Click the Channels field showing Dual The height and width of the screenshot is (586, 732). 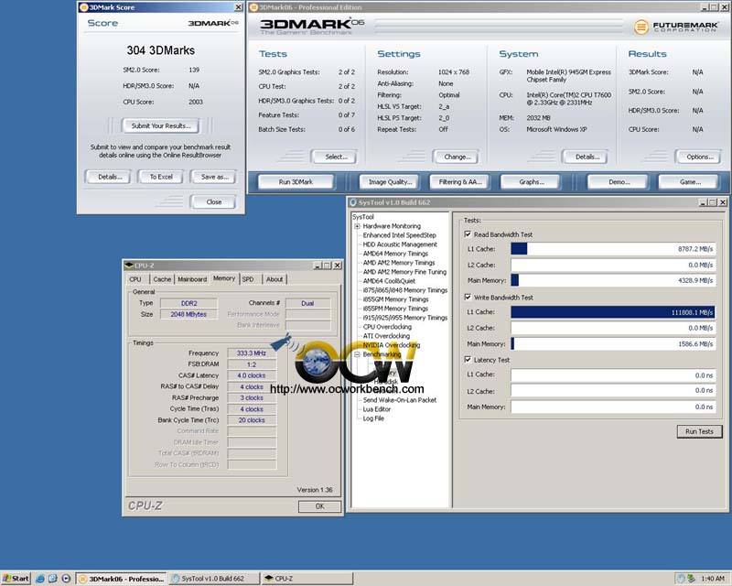click(307, 303)
